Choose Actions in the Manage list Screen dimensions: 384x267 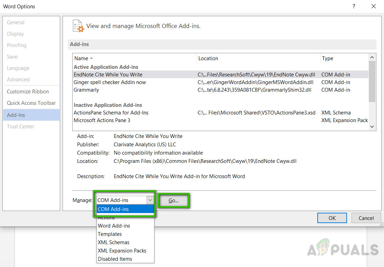tap(125, 218)
